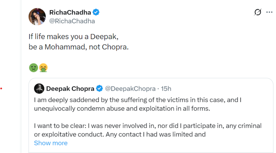Expand quoted post with Show more
This screenshot has width=276, height=153.
coord(51,143)
